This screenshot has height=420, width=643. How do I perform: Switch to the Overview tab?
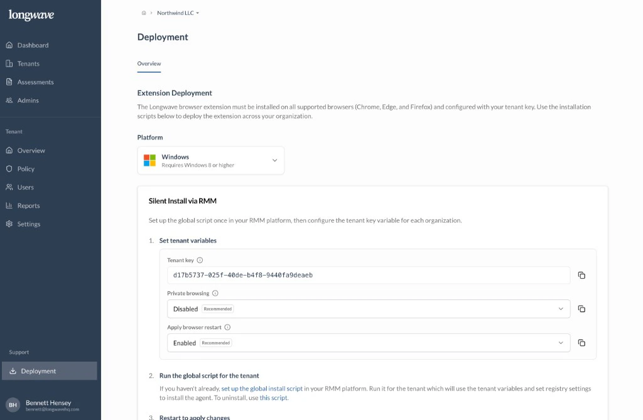click(x=149, y=63)
